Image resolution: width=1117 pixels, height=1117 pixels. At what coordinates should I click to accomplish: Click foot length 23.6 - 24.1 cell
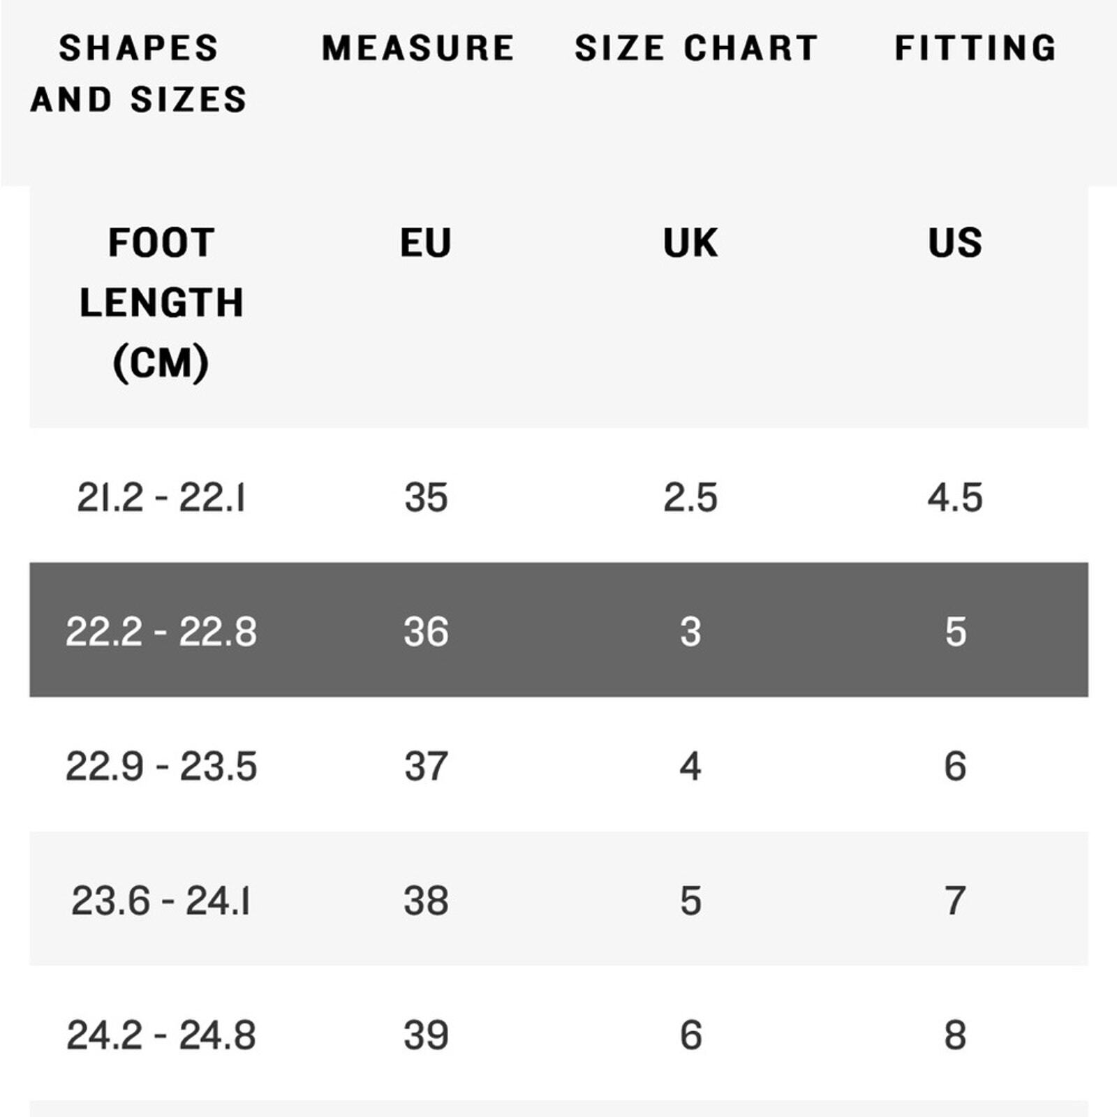click(161, 901)
